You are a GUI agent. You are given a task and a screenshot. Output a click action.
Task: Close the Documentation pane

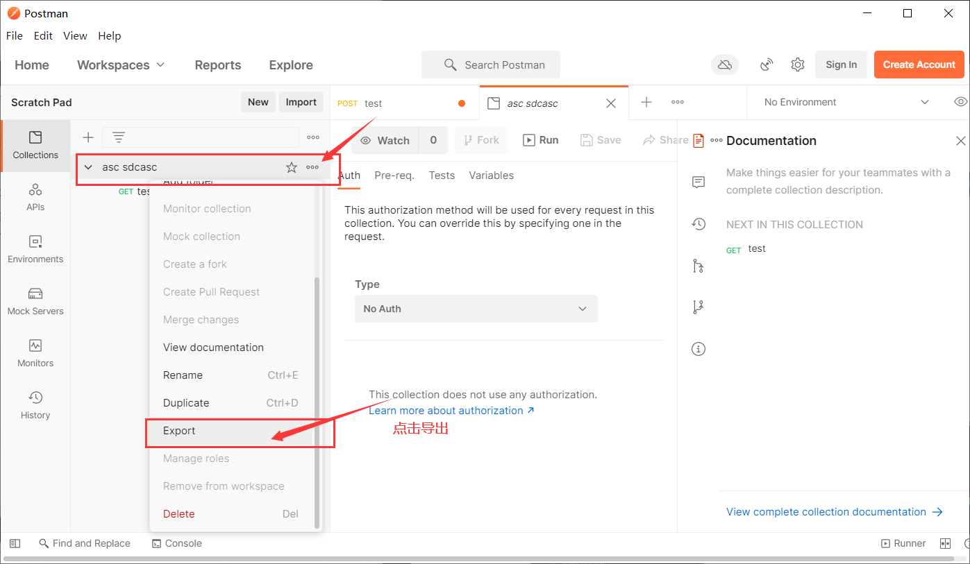[961, 141]
